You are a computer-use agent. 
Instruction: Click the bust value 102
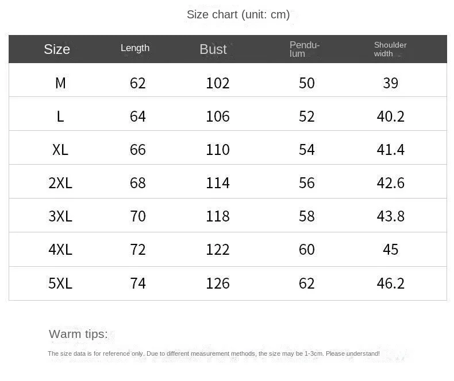click(x=218, y=83)
